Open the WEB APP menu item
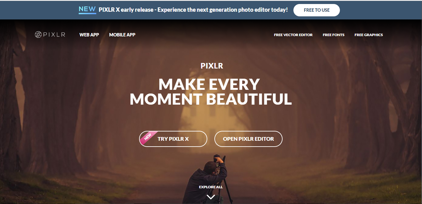The image size is (422, 204). click(x=89, y=35)
